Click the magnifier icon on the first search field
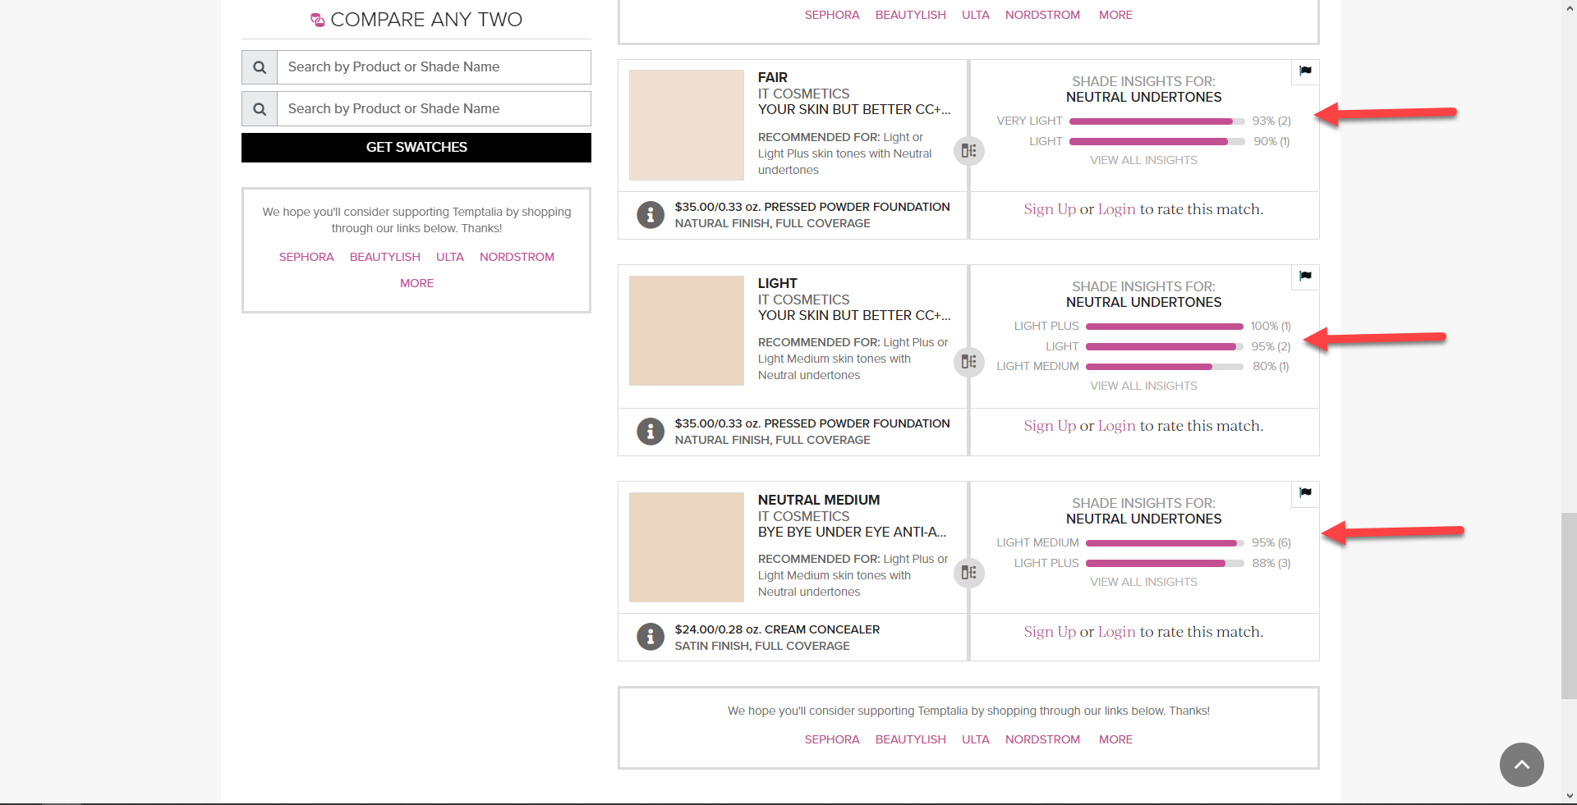Viewport: 1577px width, 805px height. (x=259, y=67)
